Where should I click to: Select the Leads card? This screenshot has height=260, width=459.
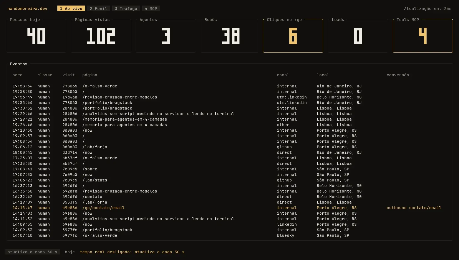(x=358, y=36)
